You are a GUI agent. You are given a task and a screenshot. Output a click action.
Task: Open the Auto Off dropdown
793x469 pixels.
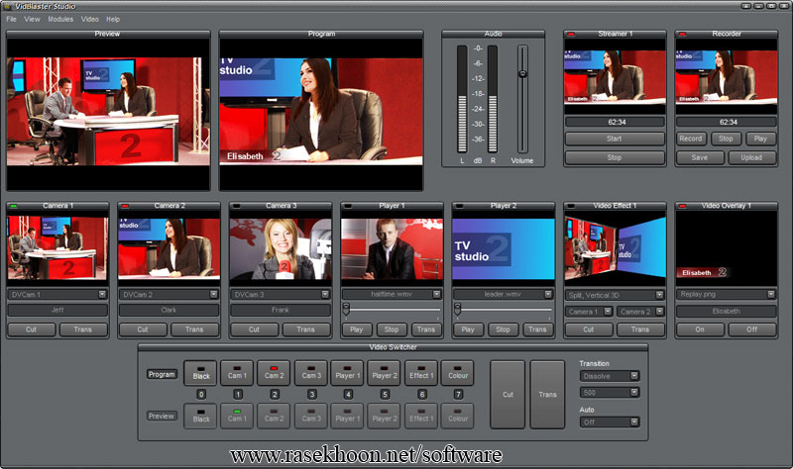(x=634, y=422)
